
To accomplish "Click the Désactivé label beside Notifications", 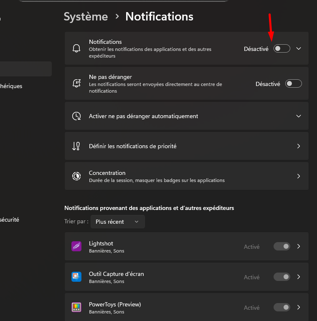I will [256, 49].
